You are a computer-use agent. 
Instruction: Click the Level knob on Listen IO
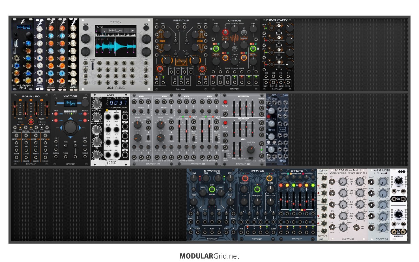tap(398, 214)
